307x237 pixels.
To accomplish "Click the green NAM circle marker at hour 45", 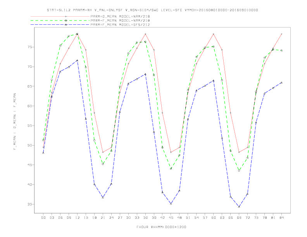I will click(171, 168).
